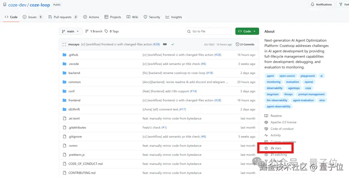349x177 pixels.
Task: Select the playground topic tag
Action: (308, 76)
